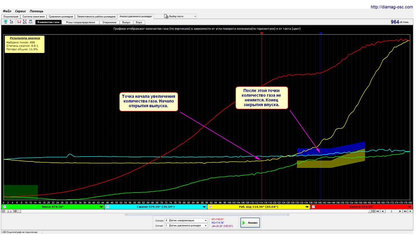The height and width of the screenshot is (235, 416).
Task: Toggle the Сжатие stroke checkbox
Action: (108, 207)
